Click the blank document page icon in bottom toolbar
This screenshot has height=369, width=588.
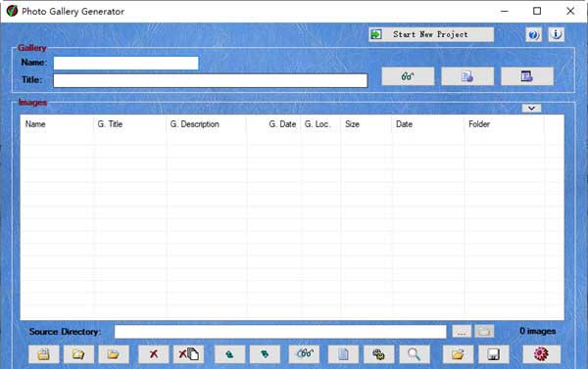[x=344, y=354]
